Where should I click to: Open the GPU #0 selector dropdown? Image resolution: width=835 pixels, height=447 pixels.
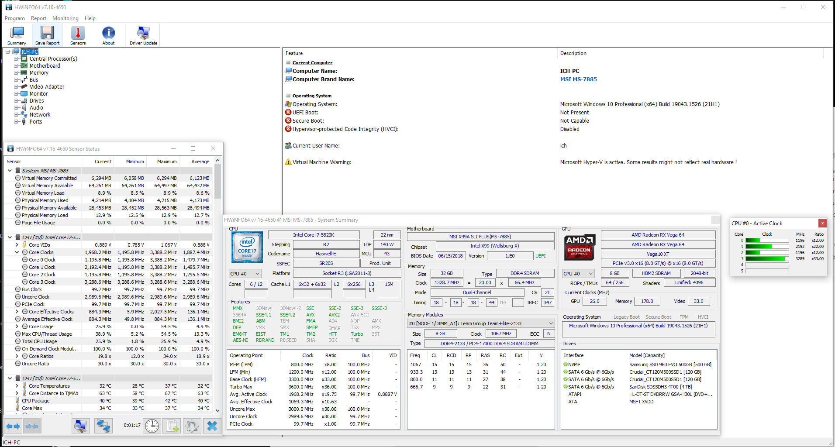579,274
